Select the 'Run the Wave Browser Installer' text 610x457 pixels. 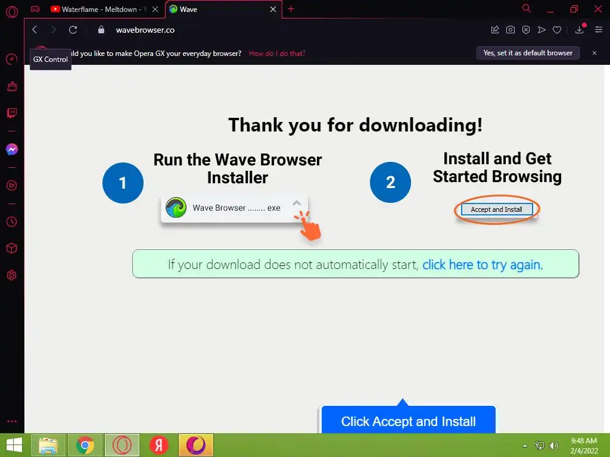pos(238,168)
